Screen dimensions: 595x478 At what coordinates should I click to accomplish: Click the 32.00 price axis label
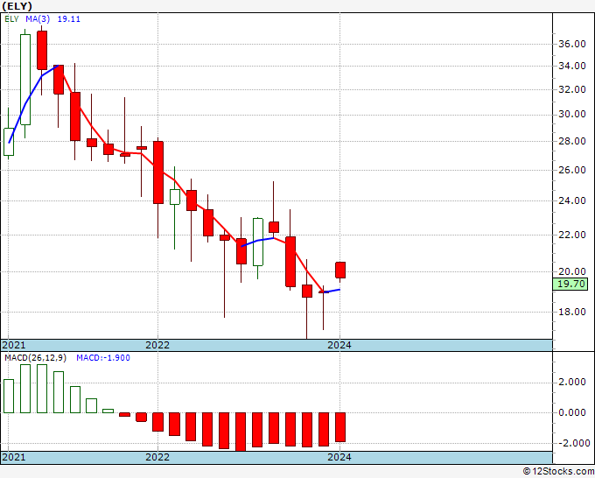coord(572,89)
